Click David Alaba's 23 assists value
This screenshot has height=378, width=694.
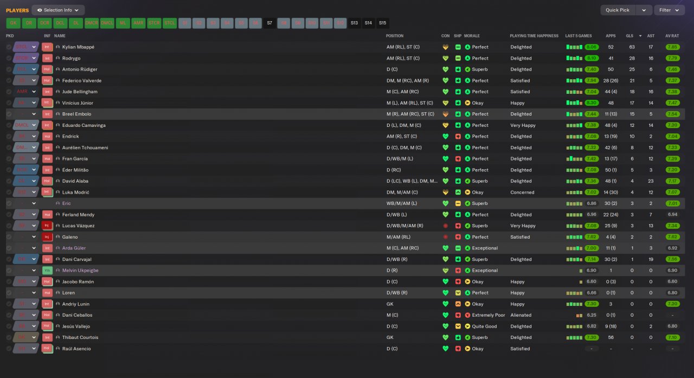click(x=651, y=181)
